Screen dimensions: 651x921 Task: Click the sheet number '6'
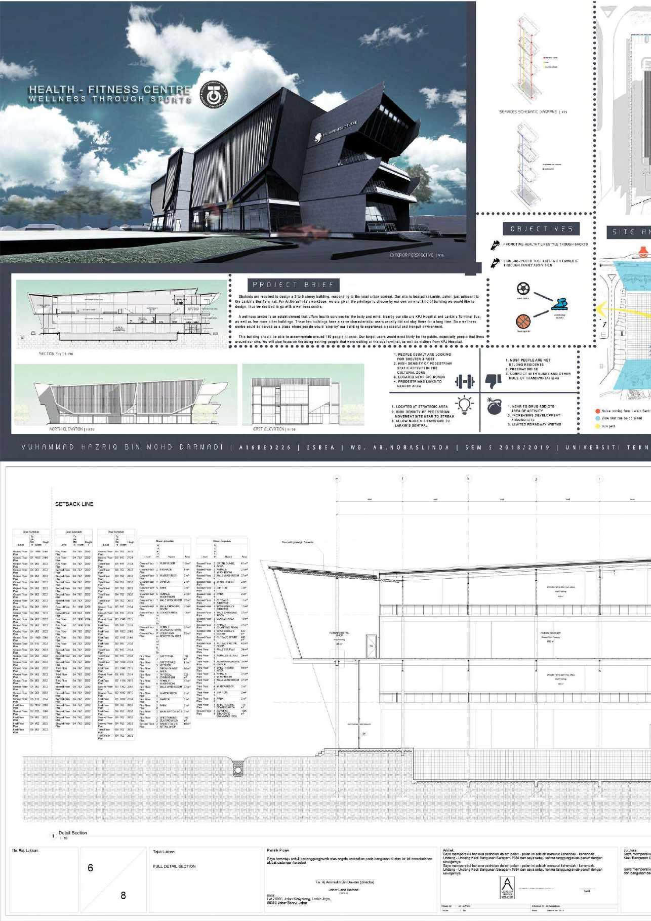[x=91, y=868]
